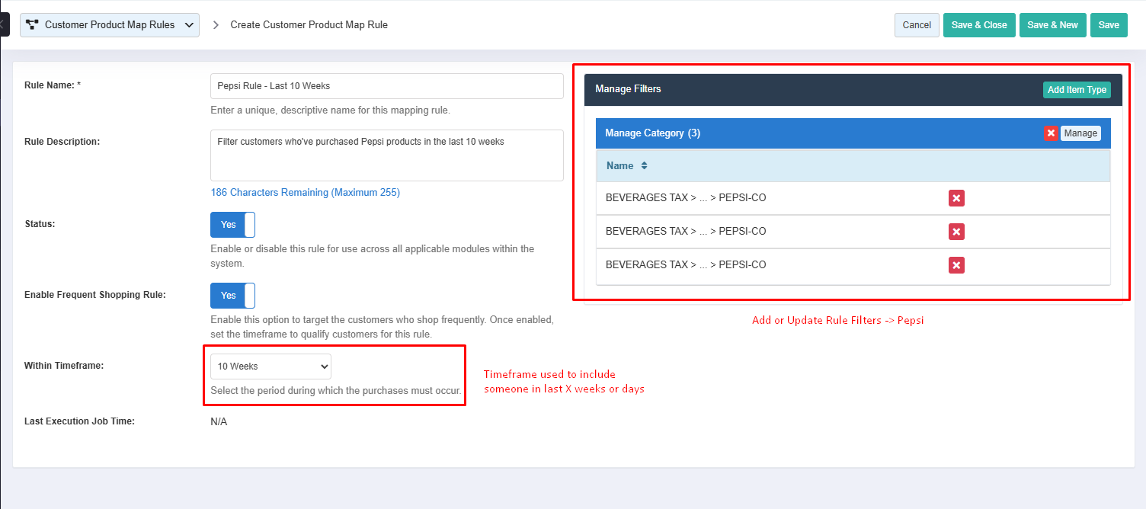This screenshot has height=509, width=1146.
Task: Click into the Rule Description text area
Action: (x=386, y=155)
